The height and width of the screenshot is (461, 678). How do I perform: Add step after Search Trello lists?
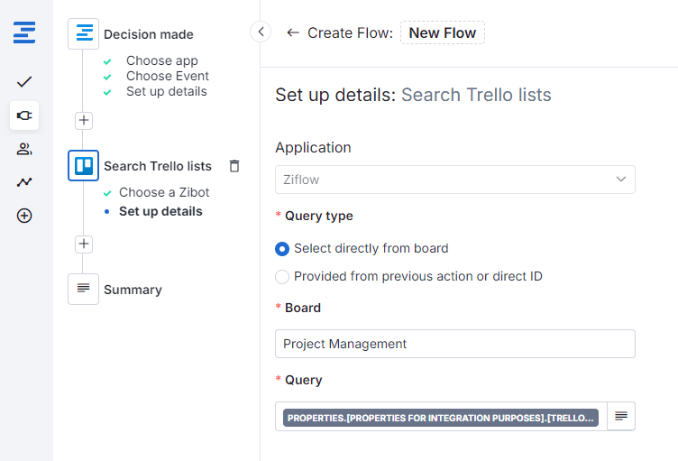[x=83, y=244]
